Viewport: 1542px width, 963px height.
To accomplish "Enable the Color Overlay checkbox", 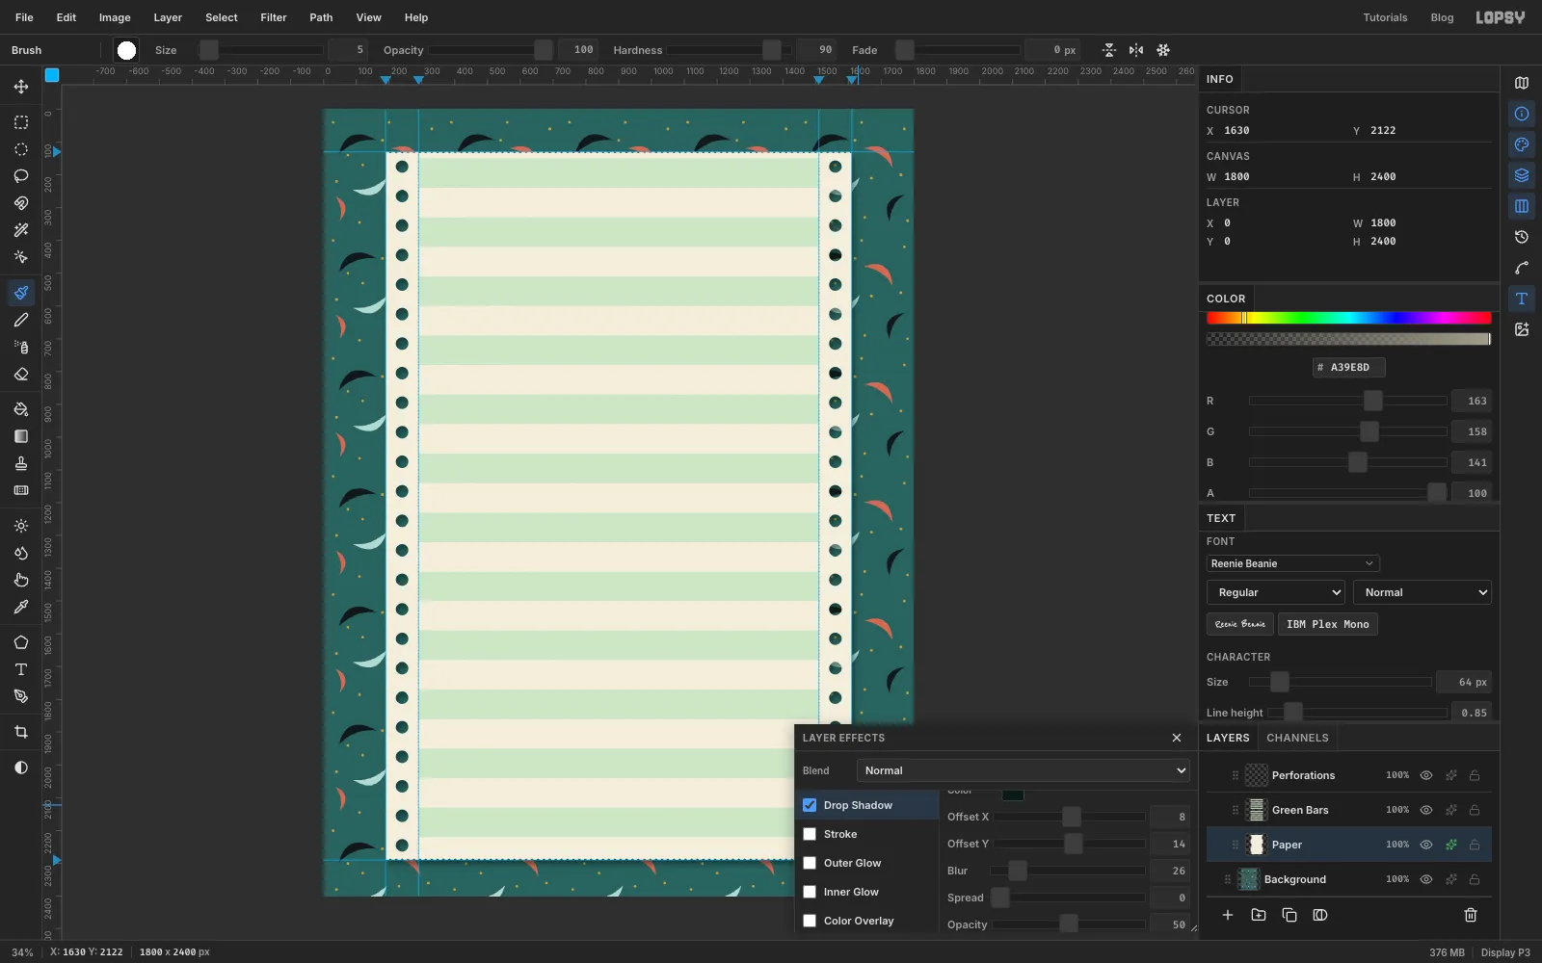I will pos(810,921).
